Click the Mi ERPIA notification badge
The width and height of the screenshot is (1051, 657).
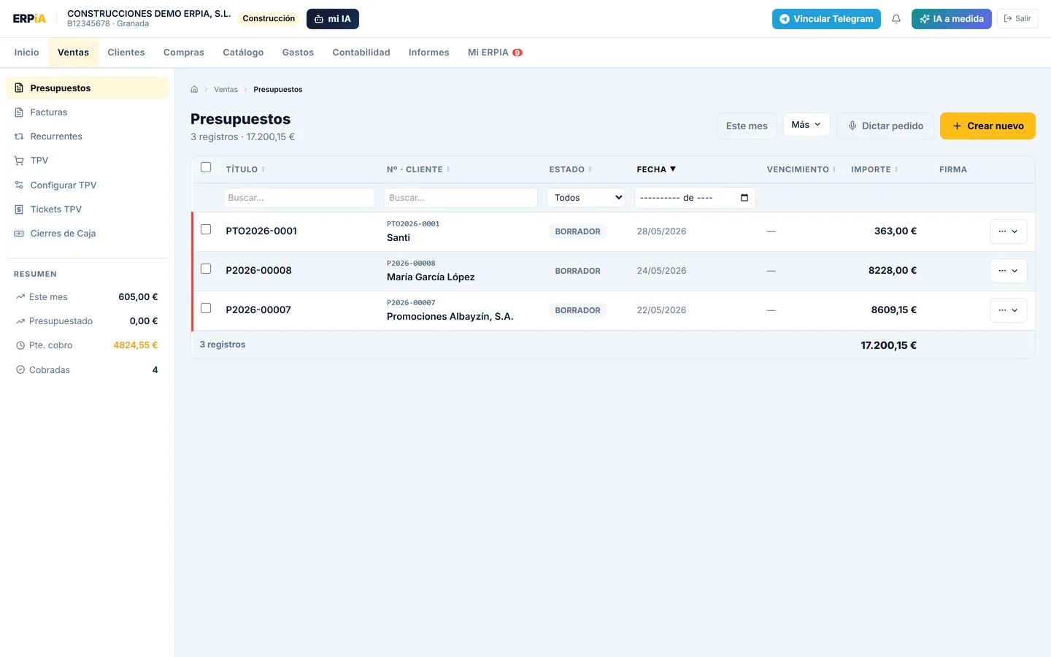pos(517,53)
